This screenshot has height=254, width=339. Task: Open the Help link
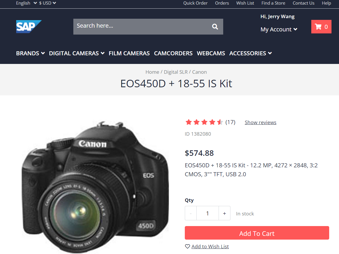pos(326,3)
